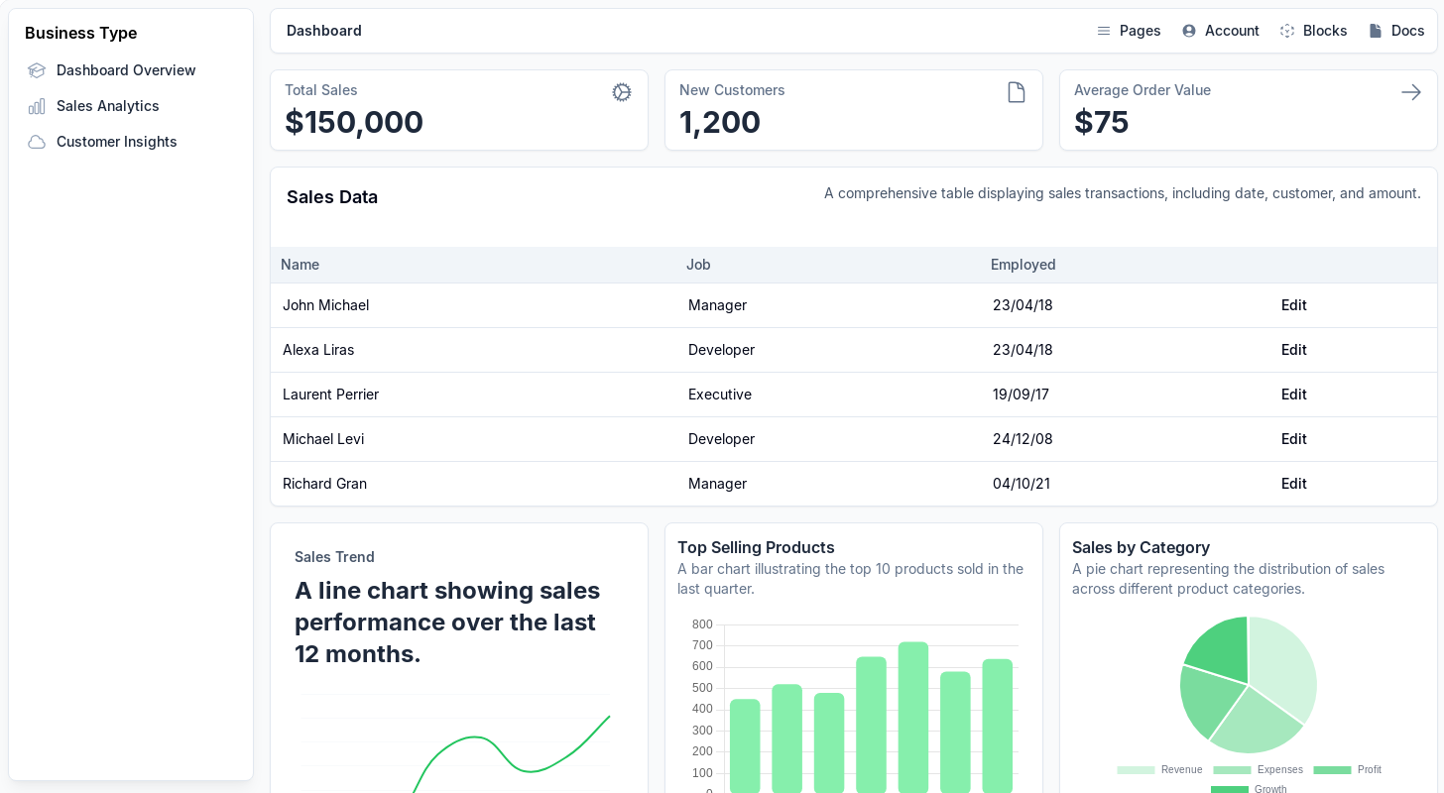Image resolution: width=1444 pixels, height=793 pixels.
Task: Go to Sales Analytics in the sidebar
Action: coord(107,106)
